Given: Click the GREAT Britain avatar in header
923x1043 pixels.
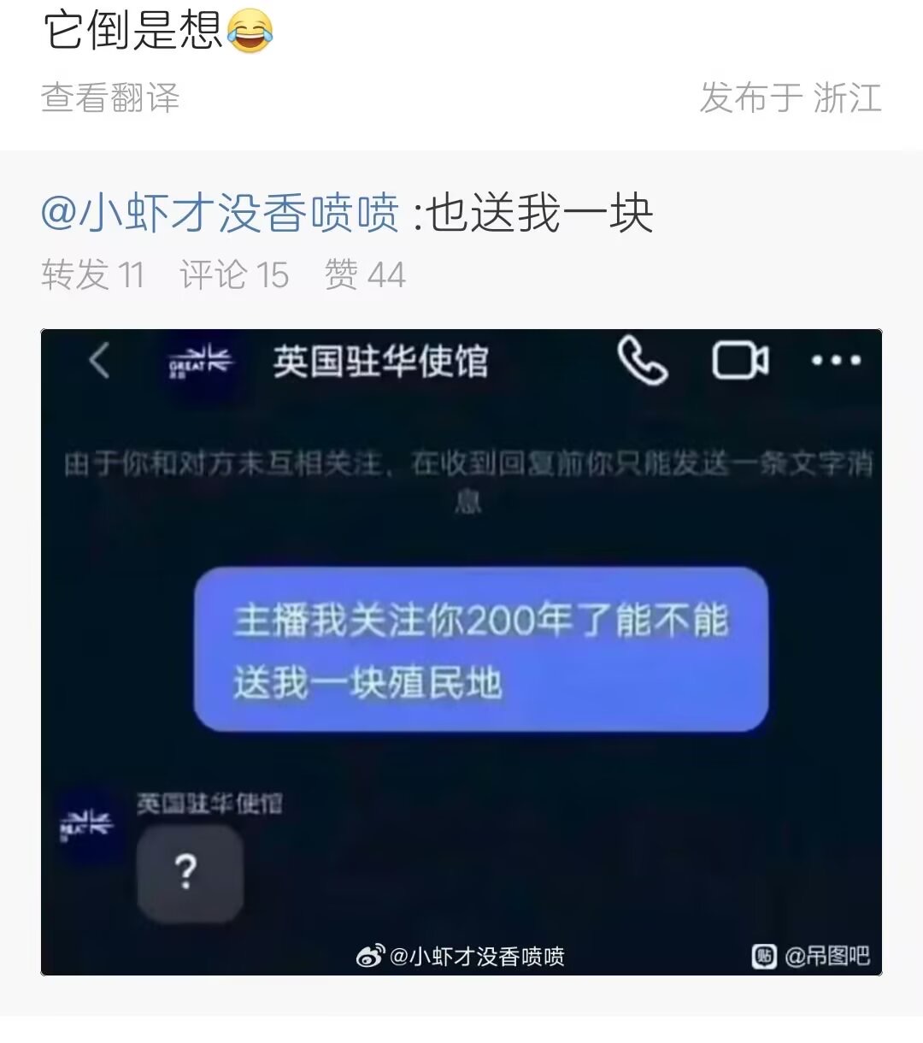Looking at the screenshot, I should pos(200,362).
